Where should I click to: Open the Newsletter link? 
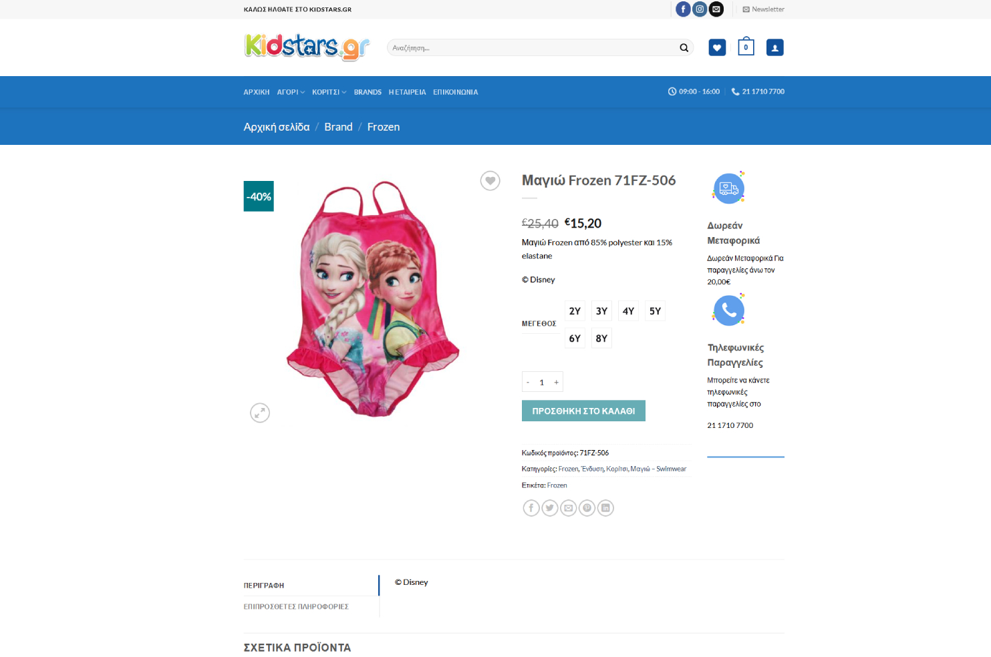coord(763,9)
